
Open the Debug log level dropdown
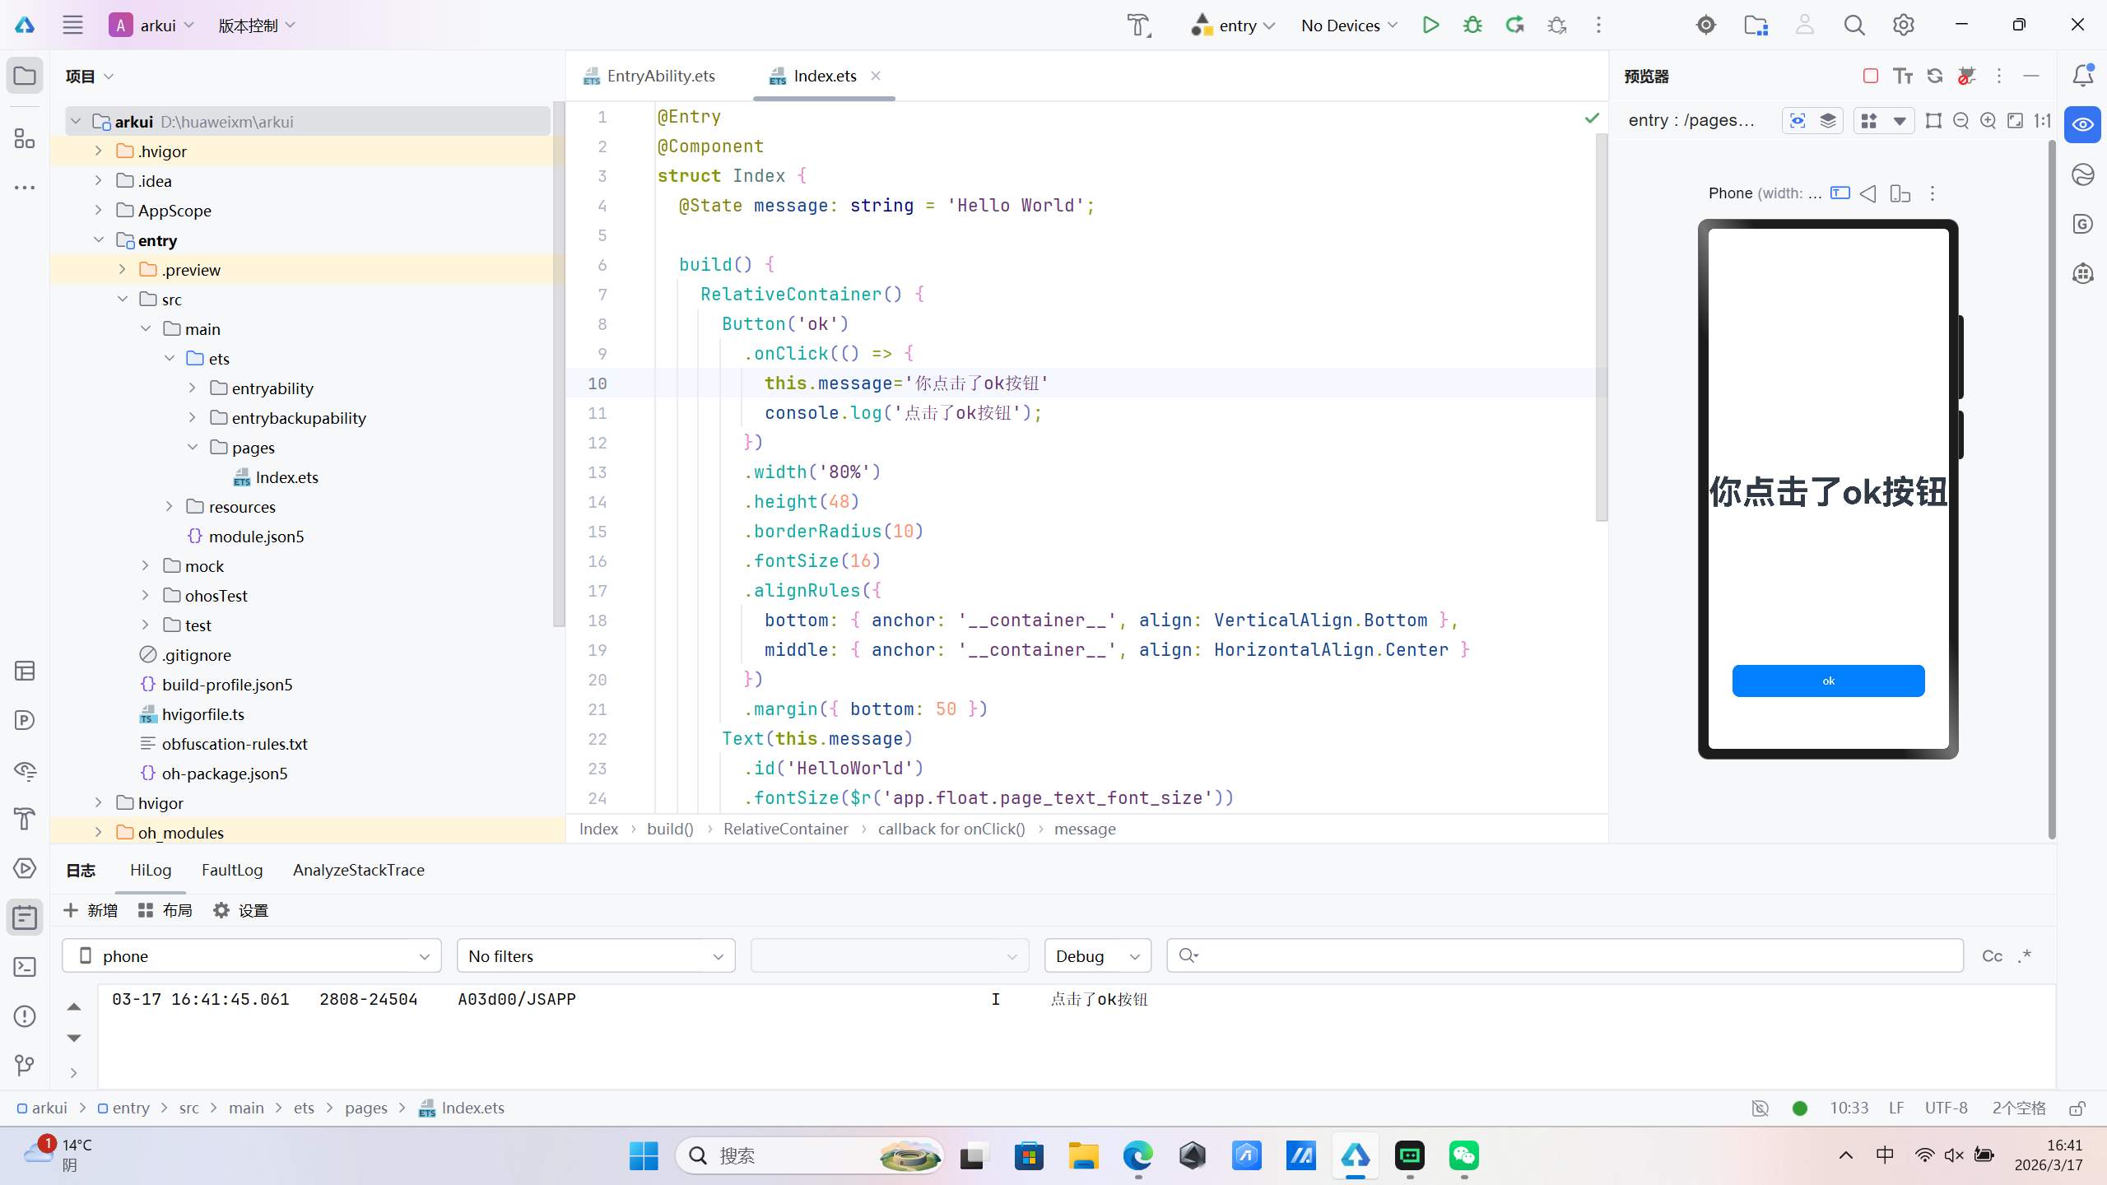coord(1097,955)
